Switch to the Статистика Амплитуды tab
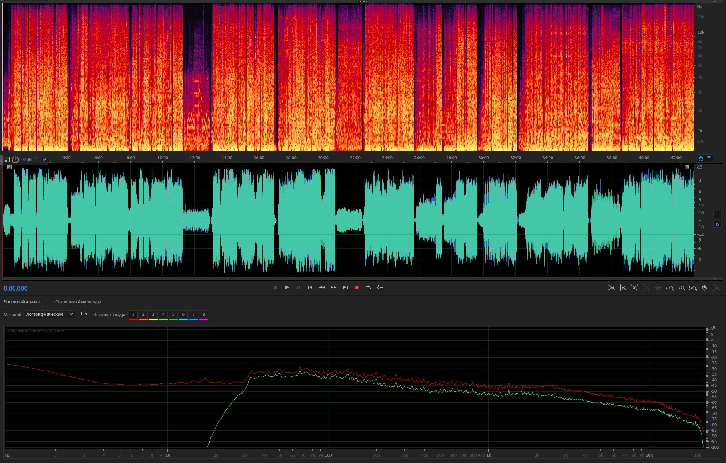 78,302
